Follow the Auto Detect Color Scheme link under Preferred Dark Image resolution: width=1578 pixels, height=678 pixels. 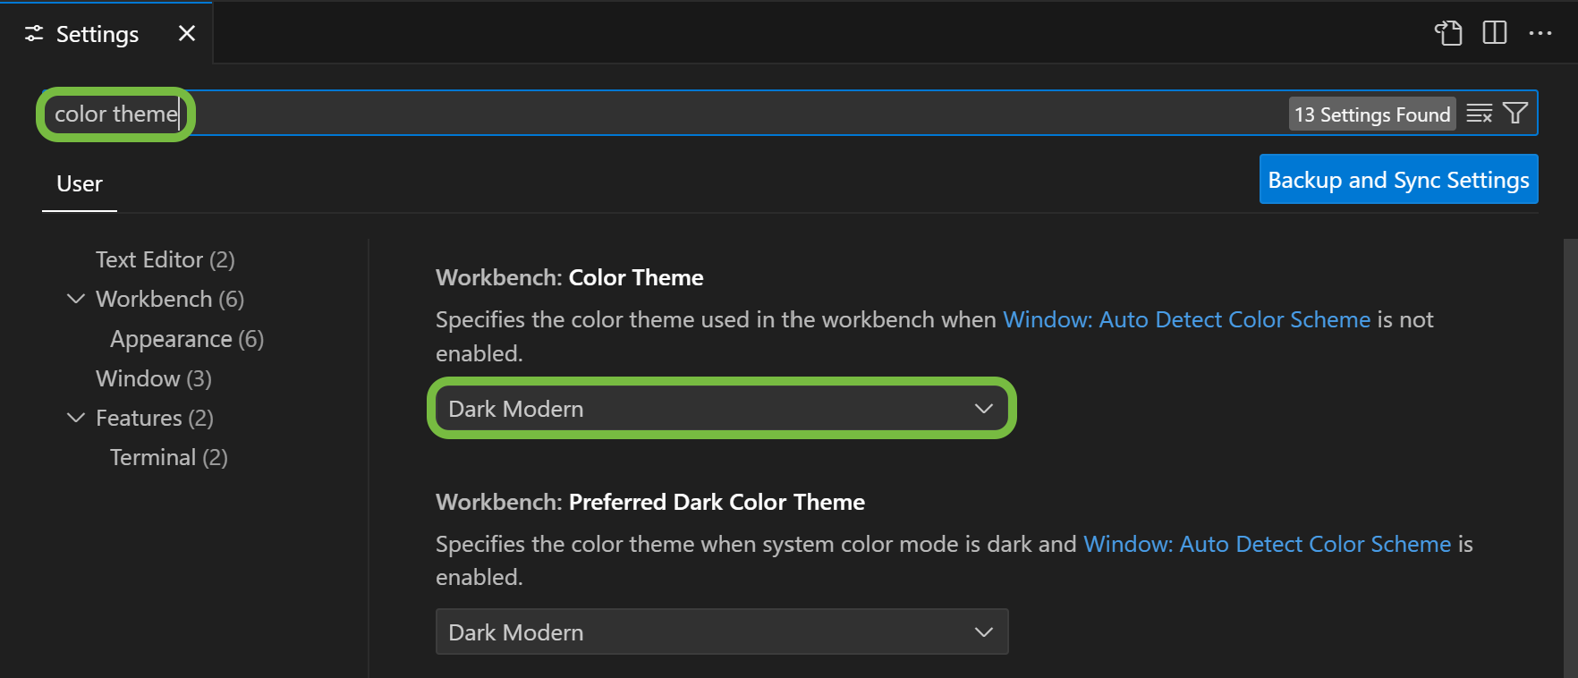pyautogui.click(x=1267, y=544)
